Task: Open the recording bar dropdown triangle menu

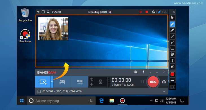Action: [x=38, y=12]
